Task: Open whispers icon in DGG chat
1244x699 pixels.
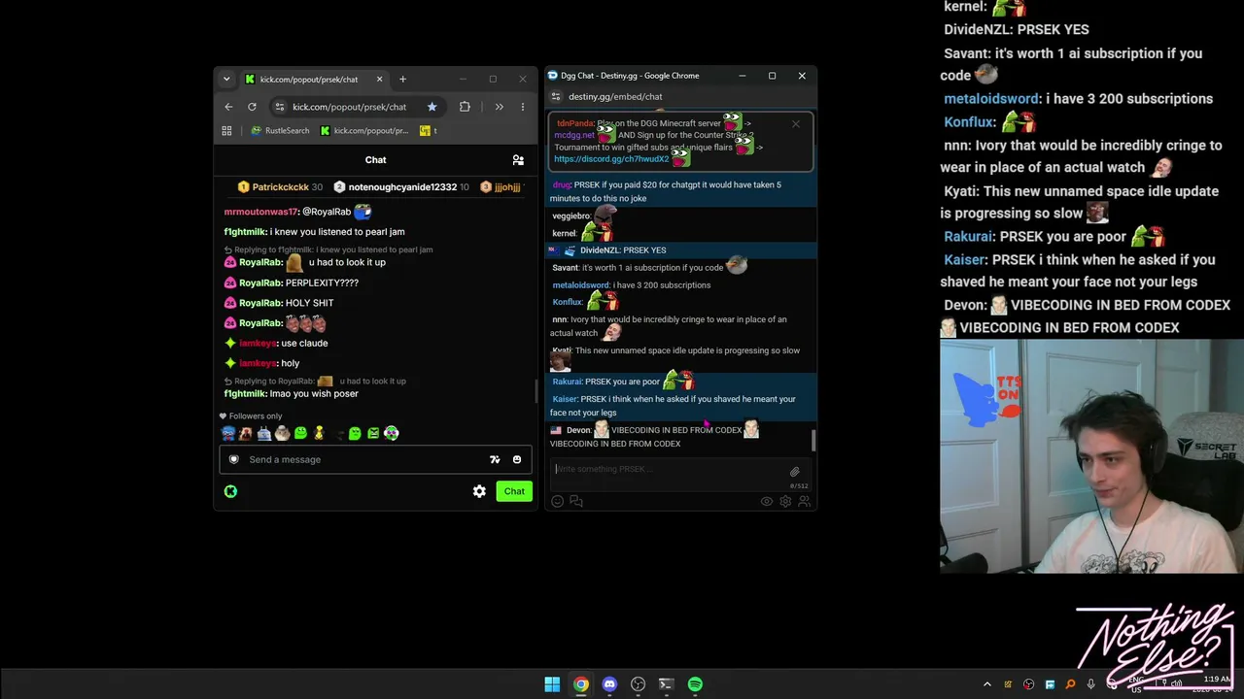Action: pyautogui.click(x=576, y=501)
